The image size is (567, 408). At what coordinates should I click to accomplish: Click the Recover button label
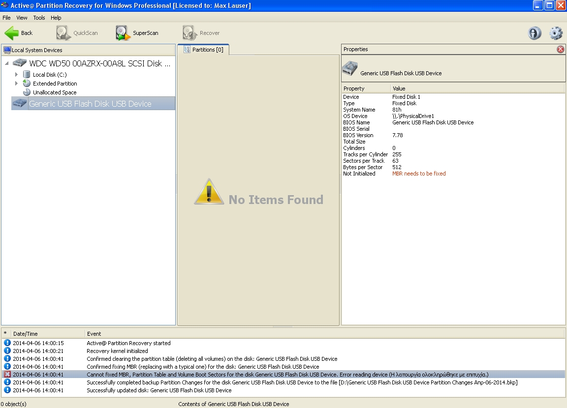pos(209,33)
